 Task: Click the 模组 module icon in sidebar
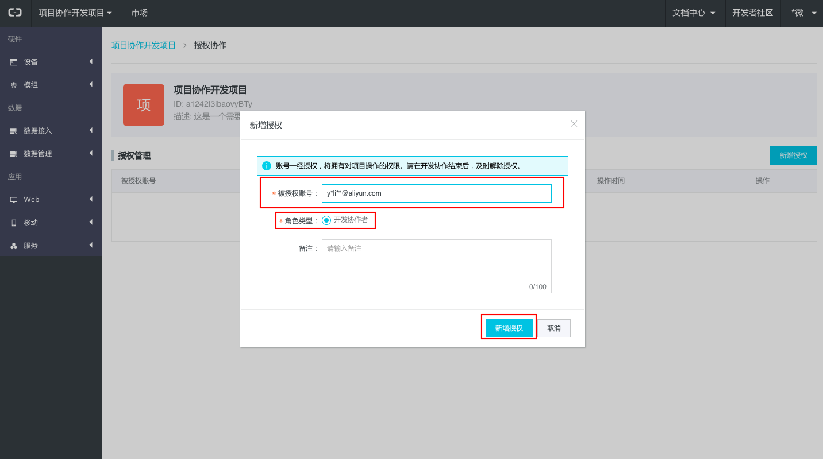[x=14, y=85]
